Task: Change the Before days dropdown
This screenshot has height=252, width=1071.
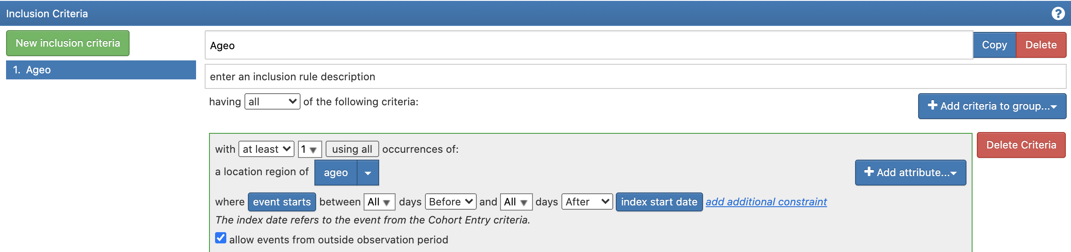Action: coord(450,202)
